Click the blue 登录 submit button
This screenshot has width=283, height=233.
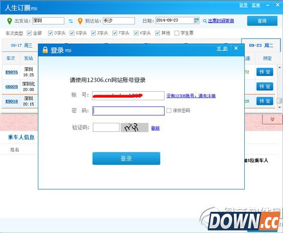(x=126, y=159)
